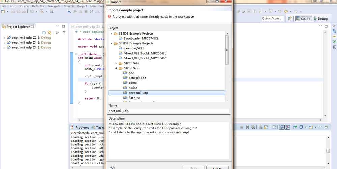Click Collapse All in Project Explorer
Image resolution: width=337 pixels, height=169 pixels.
click(44, 33)
